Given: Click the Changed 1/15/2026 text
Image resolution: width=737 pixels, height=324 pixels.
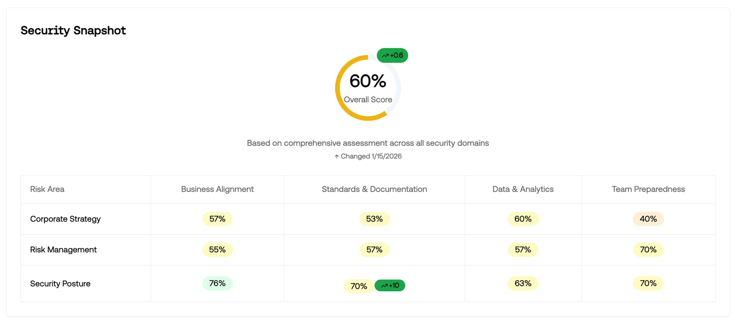Looking at the screenshot, I should click(x=371, y=157).
